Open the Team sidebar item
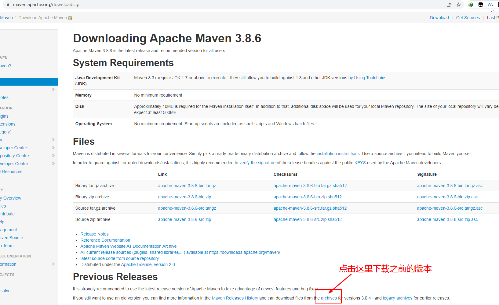The height and width of the screenshot is (305, 499). point(7,246)
